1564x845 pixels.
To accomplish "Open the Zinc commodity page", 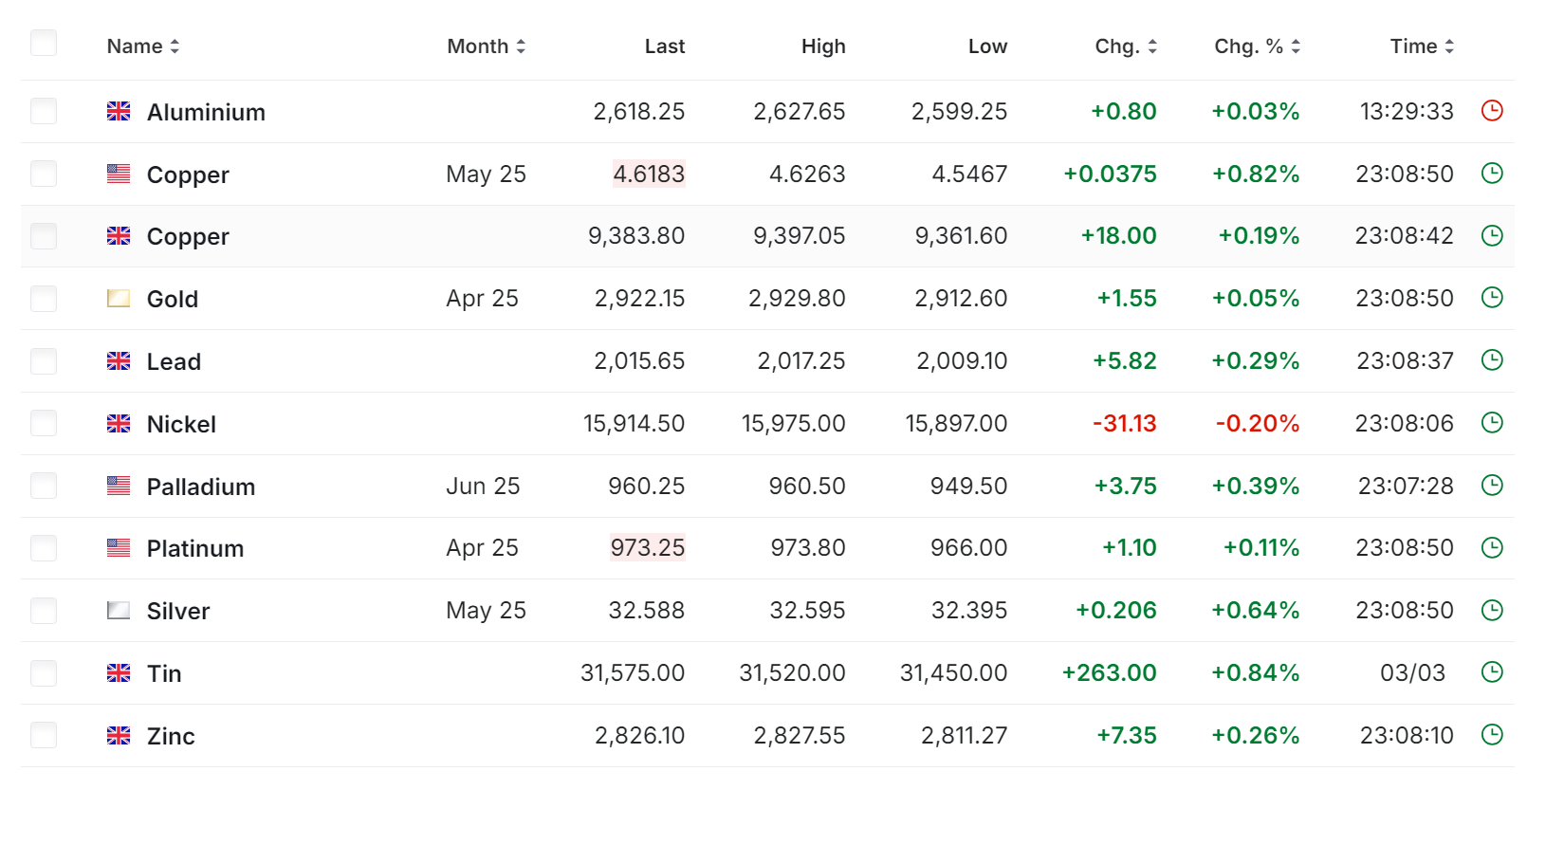I will coord(171,736).
